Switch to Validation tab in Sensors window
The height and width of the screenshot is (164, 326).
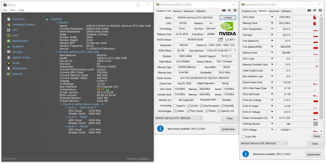(x=286, y=11)
